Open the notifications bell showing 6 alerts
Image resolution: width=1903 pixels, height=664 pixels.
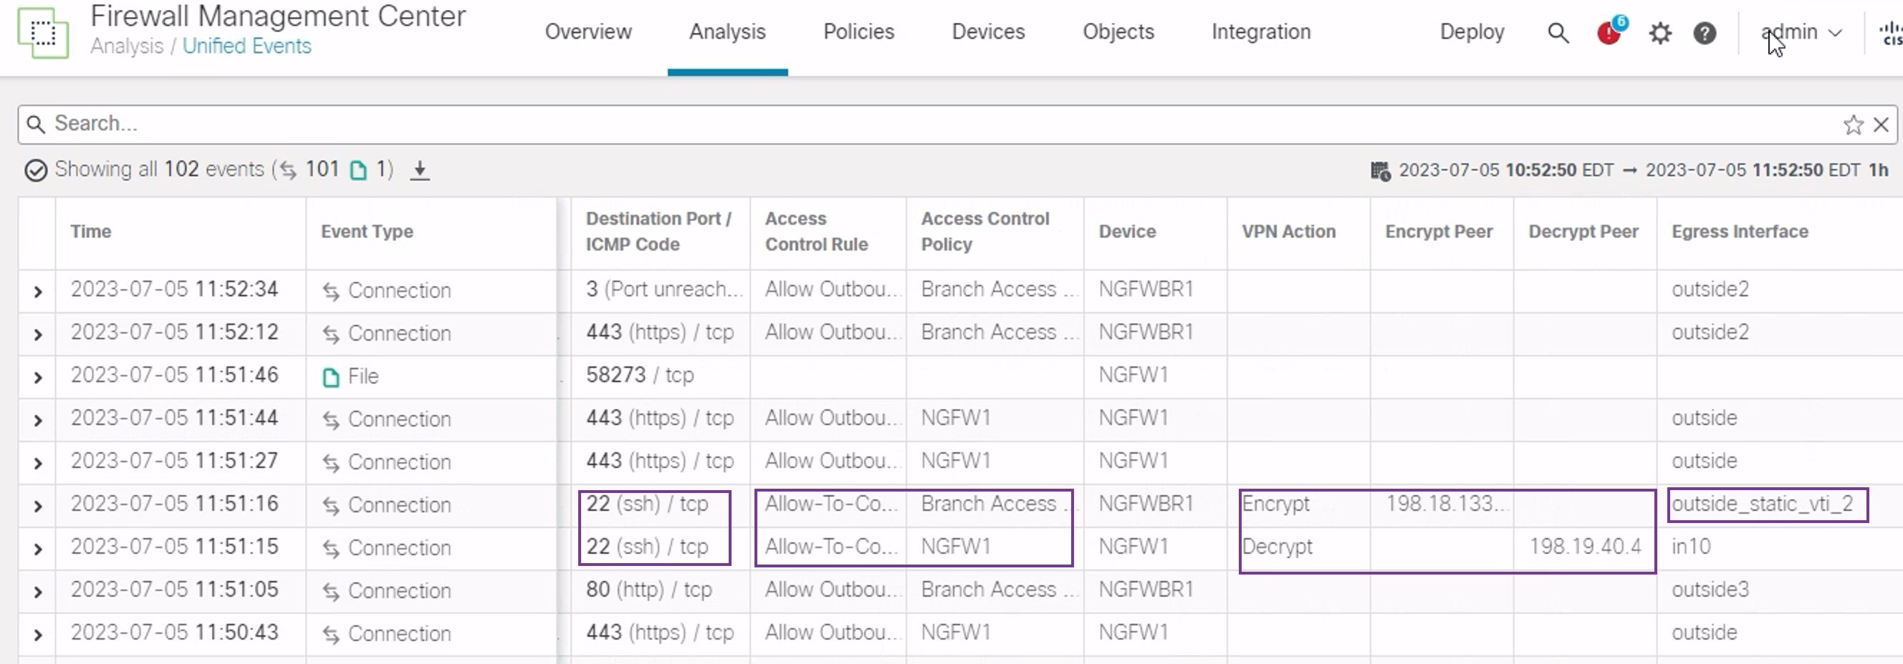click(x=1609, y=33)
